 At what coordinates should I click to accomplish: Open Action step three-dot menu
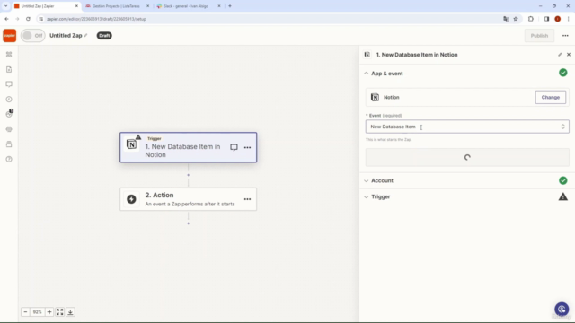(248, 199)
